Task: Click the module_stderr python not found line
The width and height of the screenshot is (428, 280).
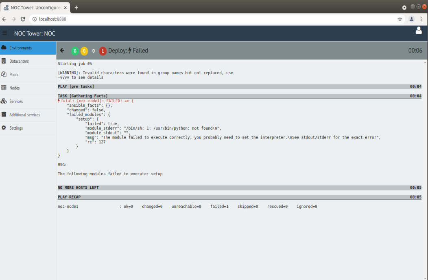Action: [153, 128]
